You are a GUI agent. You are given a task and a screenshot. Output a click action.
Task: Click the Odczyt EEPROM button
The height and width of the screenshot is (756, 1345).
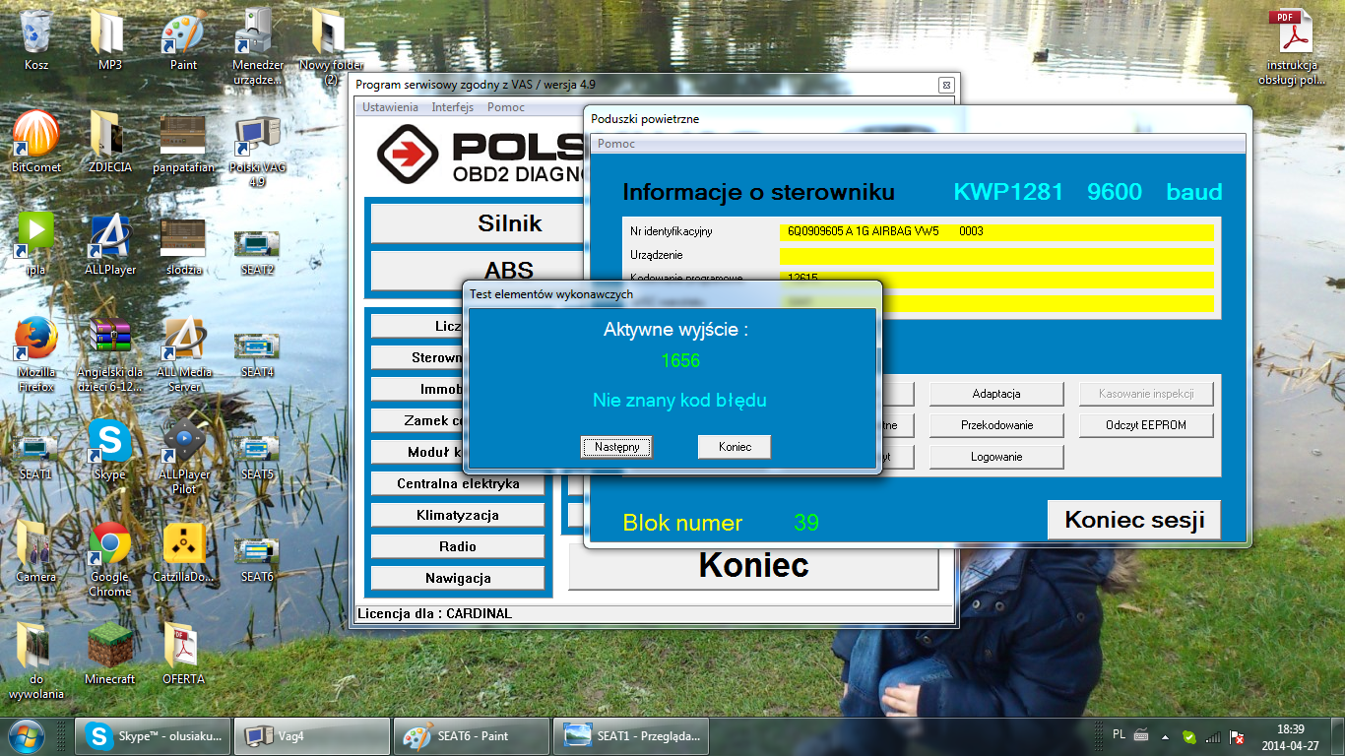click(x=1145, y=425)
